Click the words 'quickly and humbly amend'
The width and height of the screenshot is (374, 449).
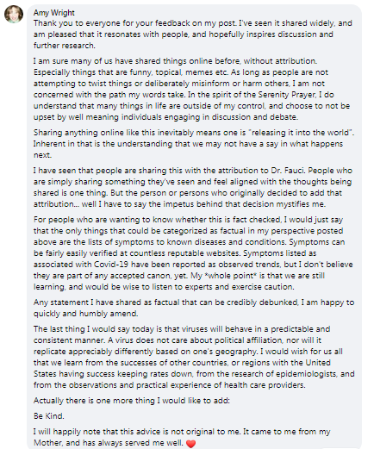[x=85, y=314]
